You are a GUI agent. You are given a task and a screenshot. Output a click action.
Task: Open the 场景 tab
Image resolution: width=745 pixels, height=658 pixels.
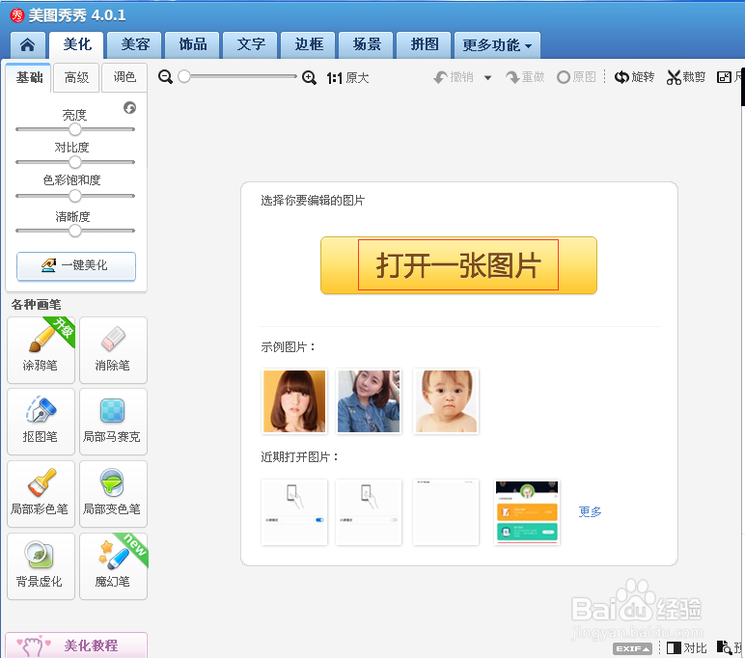(367, 45)
